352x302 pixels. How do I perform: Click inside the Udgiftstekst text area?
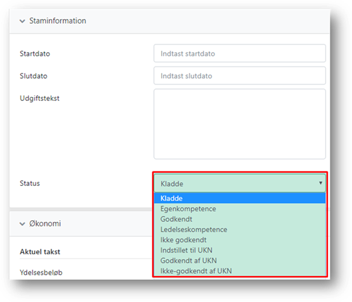[240, 124]
